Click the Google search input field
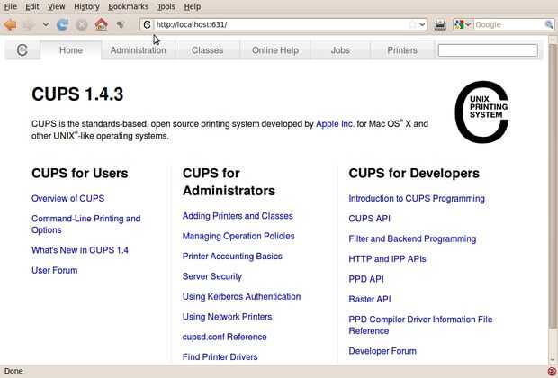The width and height of the screenshot is (558, 378). click(508, 24)
